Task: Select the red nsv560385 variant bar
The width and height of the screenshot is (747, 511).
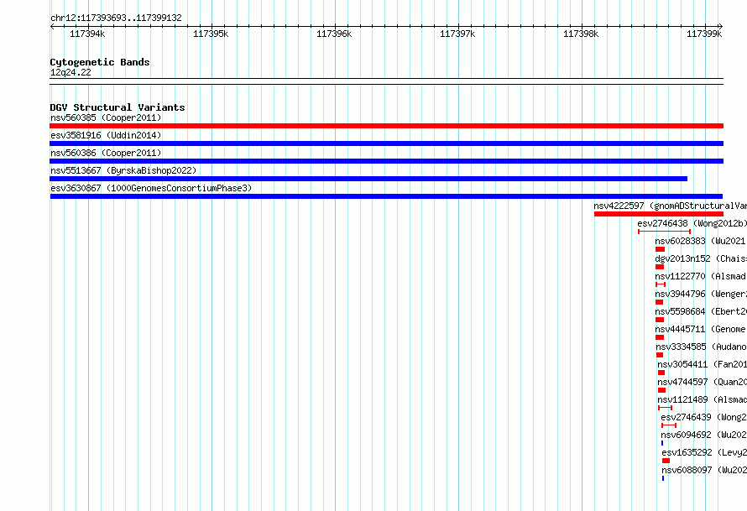Action: 386,126
